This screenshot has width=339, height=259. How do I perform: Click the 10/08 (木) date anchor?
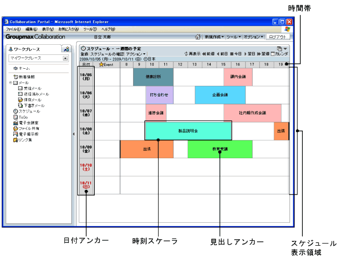point(86,131)
